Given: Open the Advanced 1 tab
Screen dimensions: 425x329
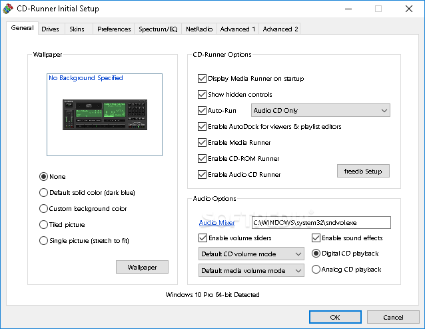Looking at the screenshot, I should coord(237,29).
